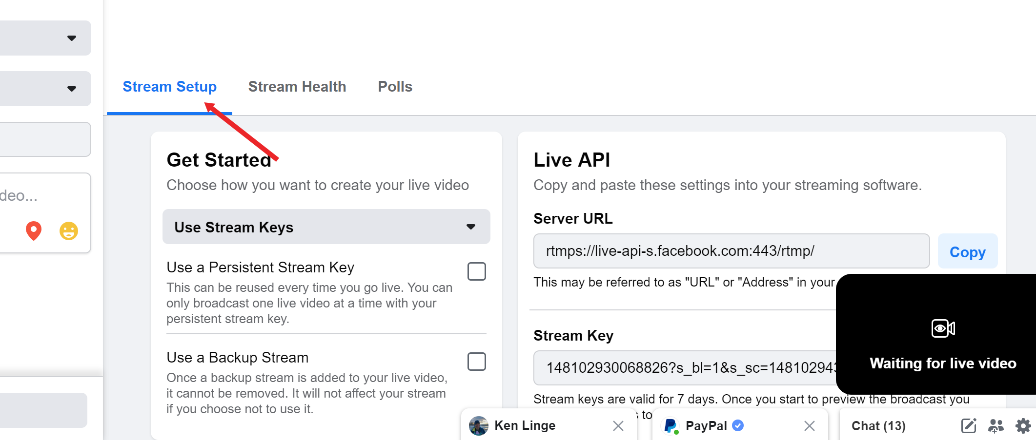Open chat settings gear icon
The width and height of the screenshot is (1036, 440).
click(x=1023, y=426)
